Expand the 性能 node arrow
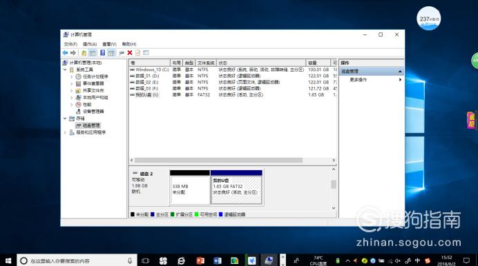 coord(72,105)
